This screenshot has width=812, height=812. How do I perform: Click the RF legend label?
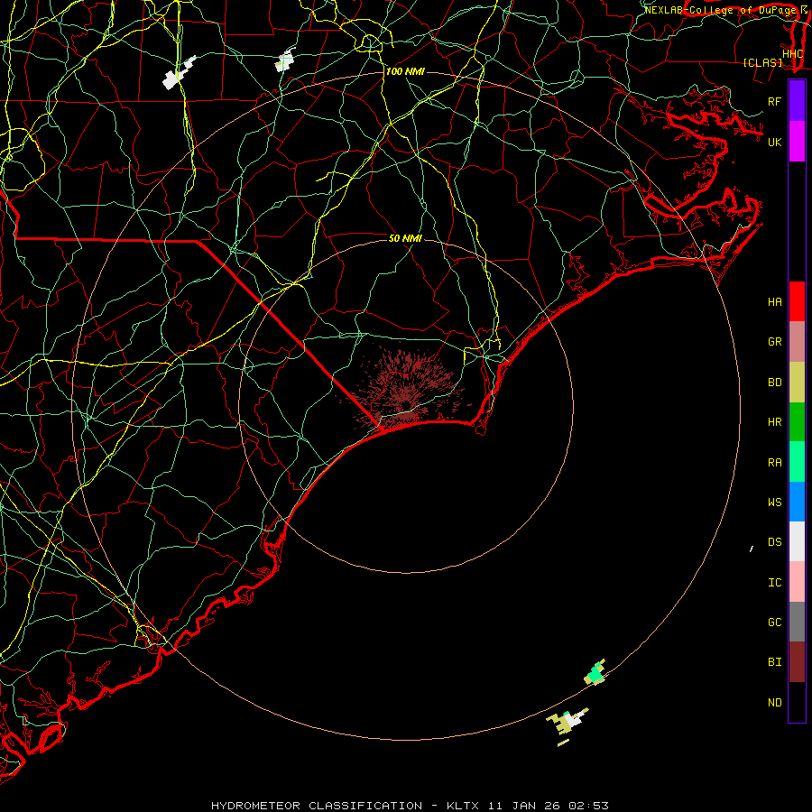coord(774,101)
